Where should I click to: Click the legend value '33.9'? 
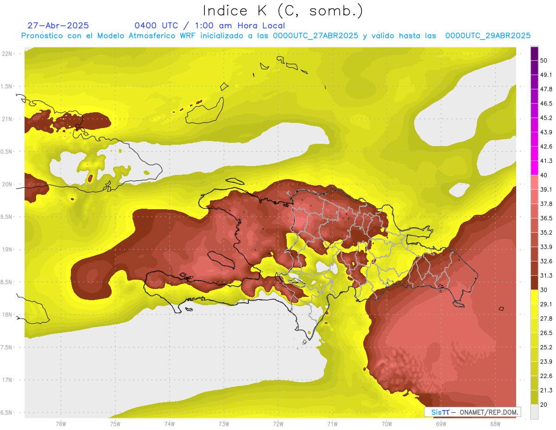click(x=546, y=247)
